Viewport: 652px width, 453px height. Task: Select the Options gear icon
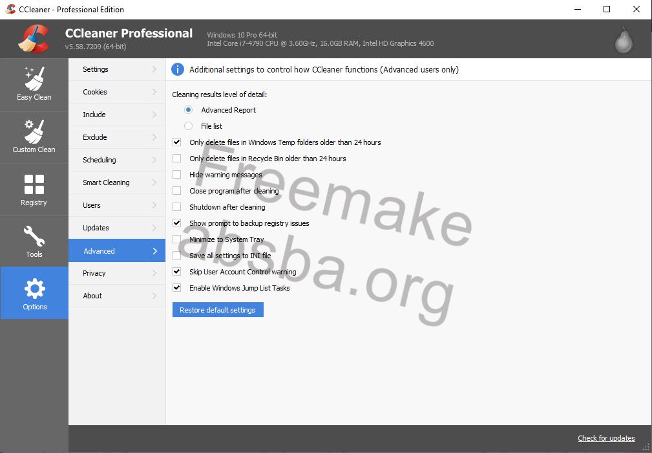tap(34, 289)
